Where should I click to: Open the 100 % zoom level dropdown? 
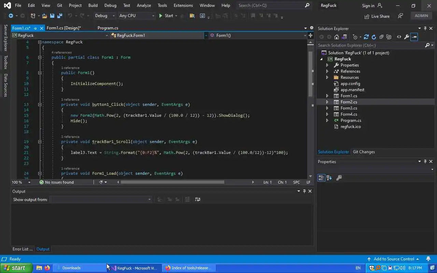[x=21, y=182]
